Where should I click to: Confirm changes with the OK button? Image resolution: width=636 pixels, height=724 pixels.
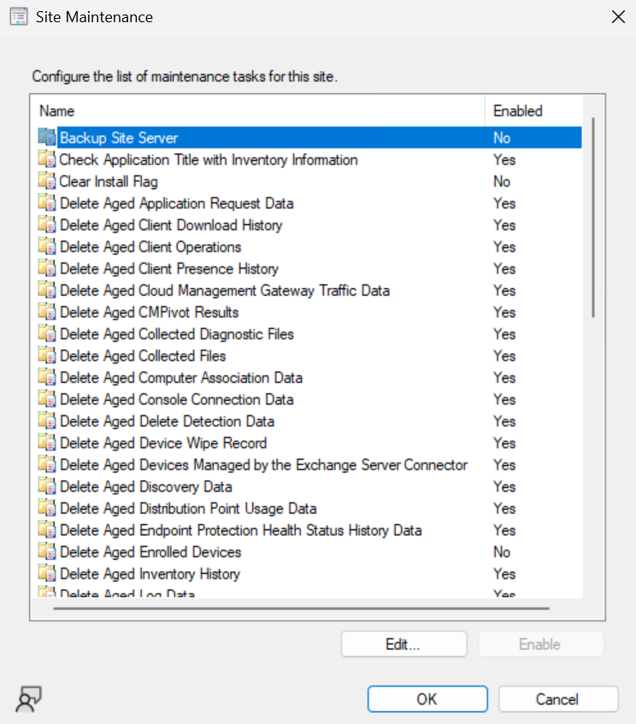click(x=427, y=699)
